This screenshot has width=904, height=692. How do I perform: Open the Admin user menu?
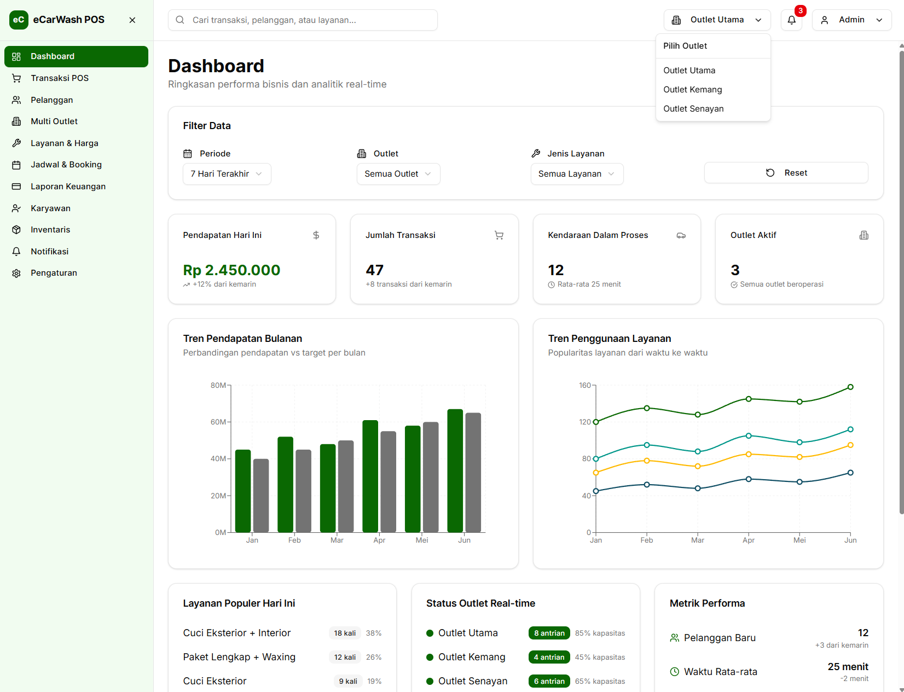(x=851, y=20)
